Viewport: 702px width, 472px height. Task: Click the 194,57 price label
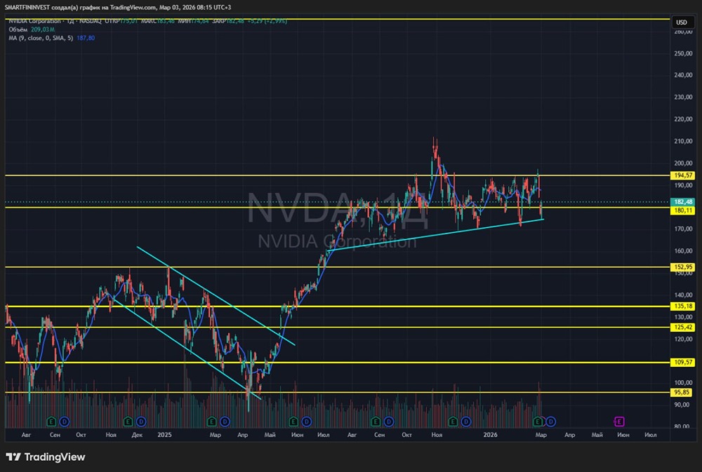point(682,175)
